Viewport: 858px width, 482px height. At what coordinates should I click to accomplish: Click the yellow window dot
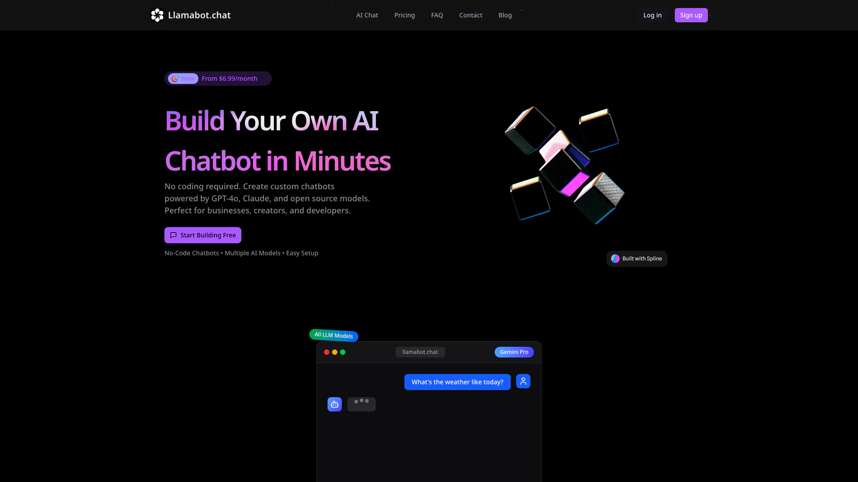click(335, 352)
